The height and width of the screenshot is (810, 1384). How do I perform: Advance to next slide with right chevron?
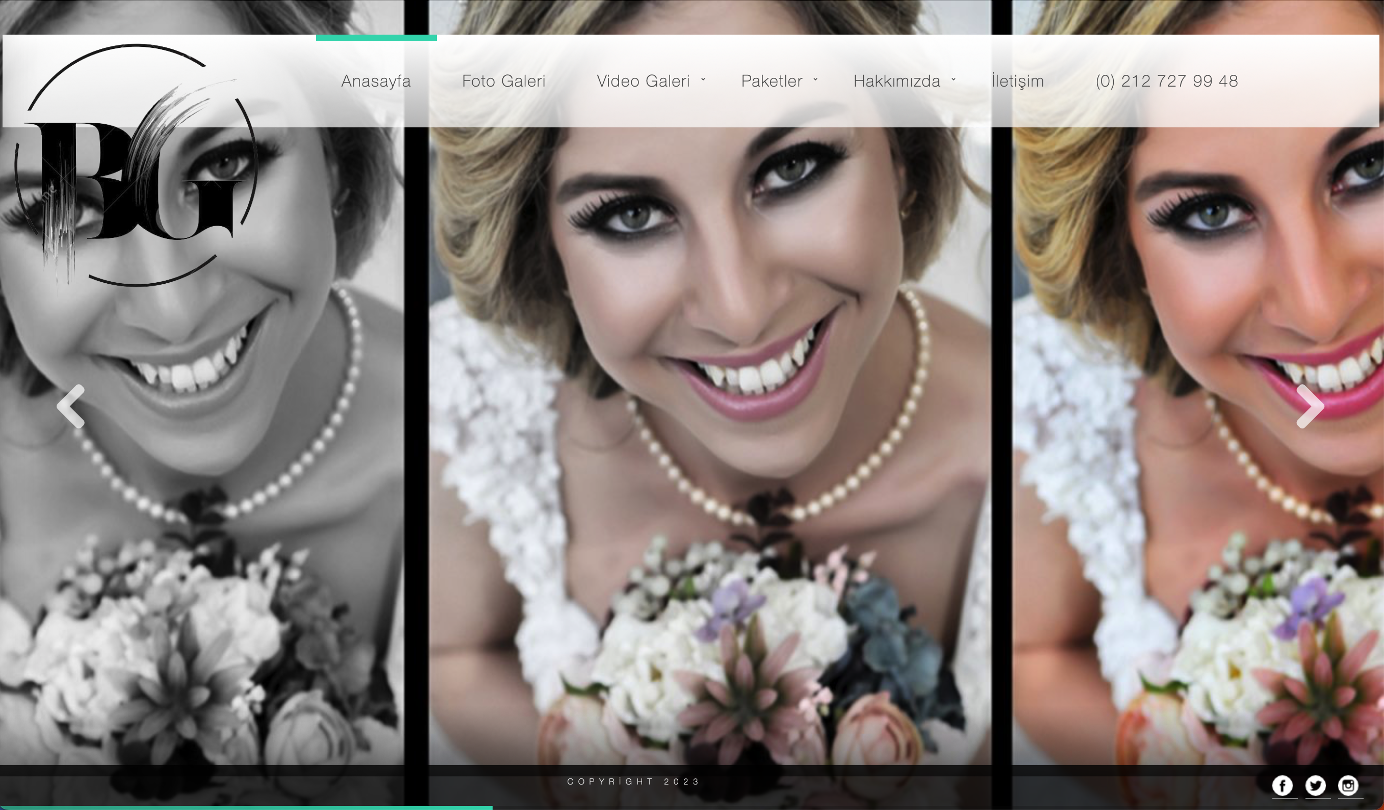(x=1310, y=406)
